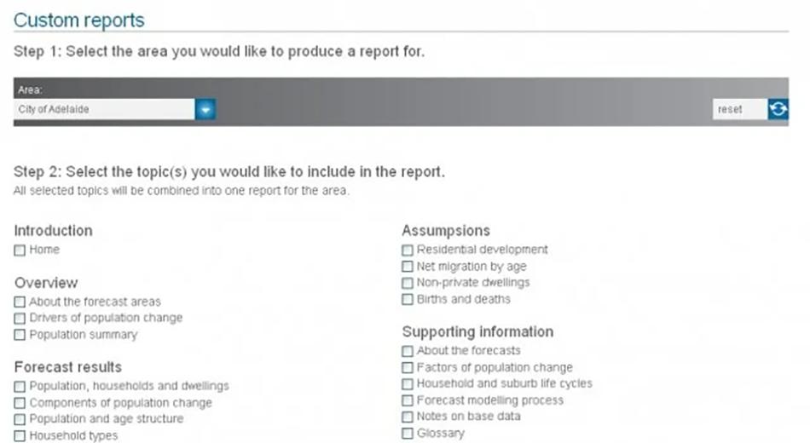This screenshot has width=810, height=443.
Task: Tick About the forecasts checkbox
Action: pyautogui.click(x=408, y=351)
